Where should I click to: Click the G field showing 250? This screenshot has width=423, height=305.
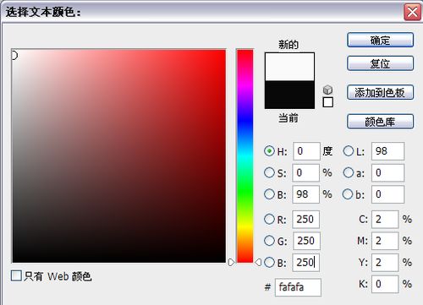click(306, 241)
